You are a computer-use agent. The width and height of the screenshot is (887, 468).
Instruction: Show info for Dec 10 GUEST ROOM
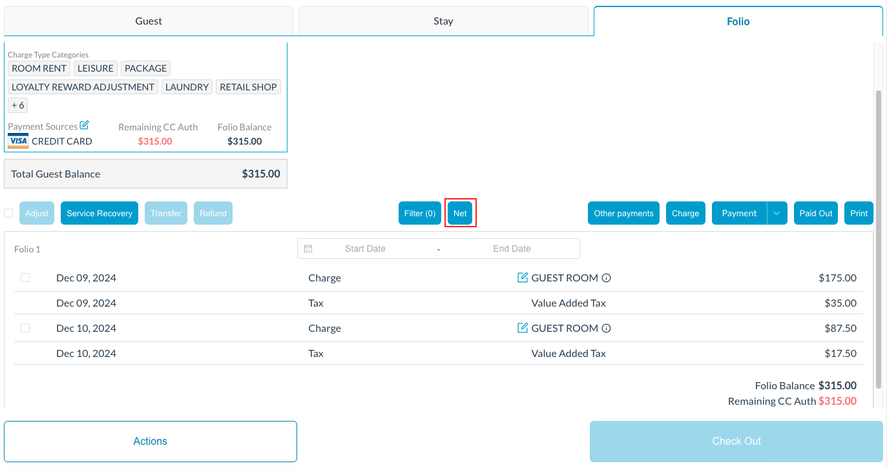coord(606,329)
